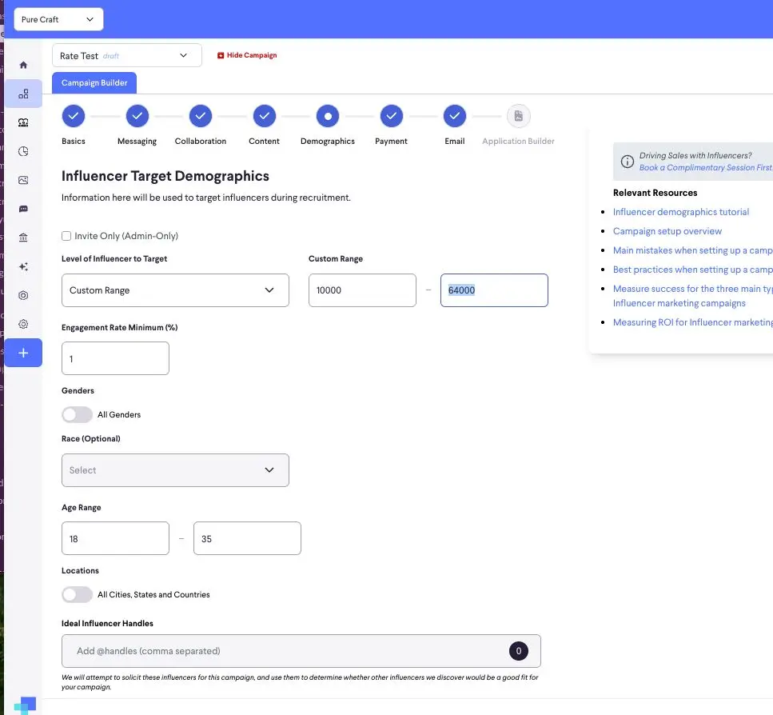Click the Engagement Rate Minimum field
Image resolution: width=773 pixels, height=715 pixels.
tap(115, 358)
